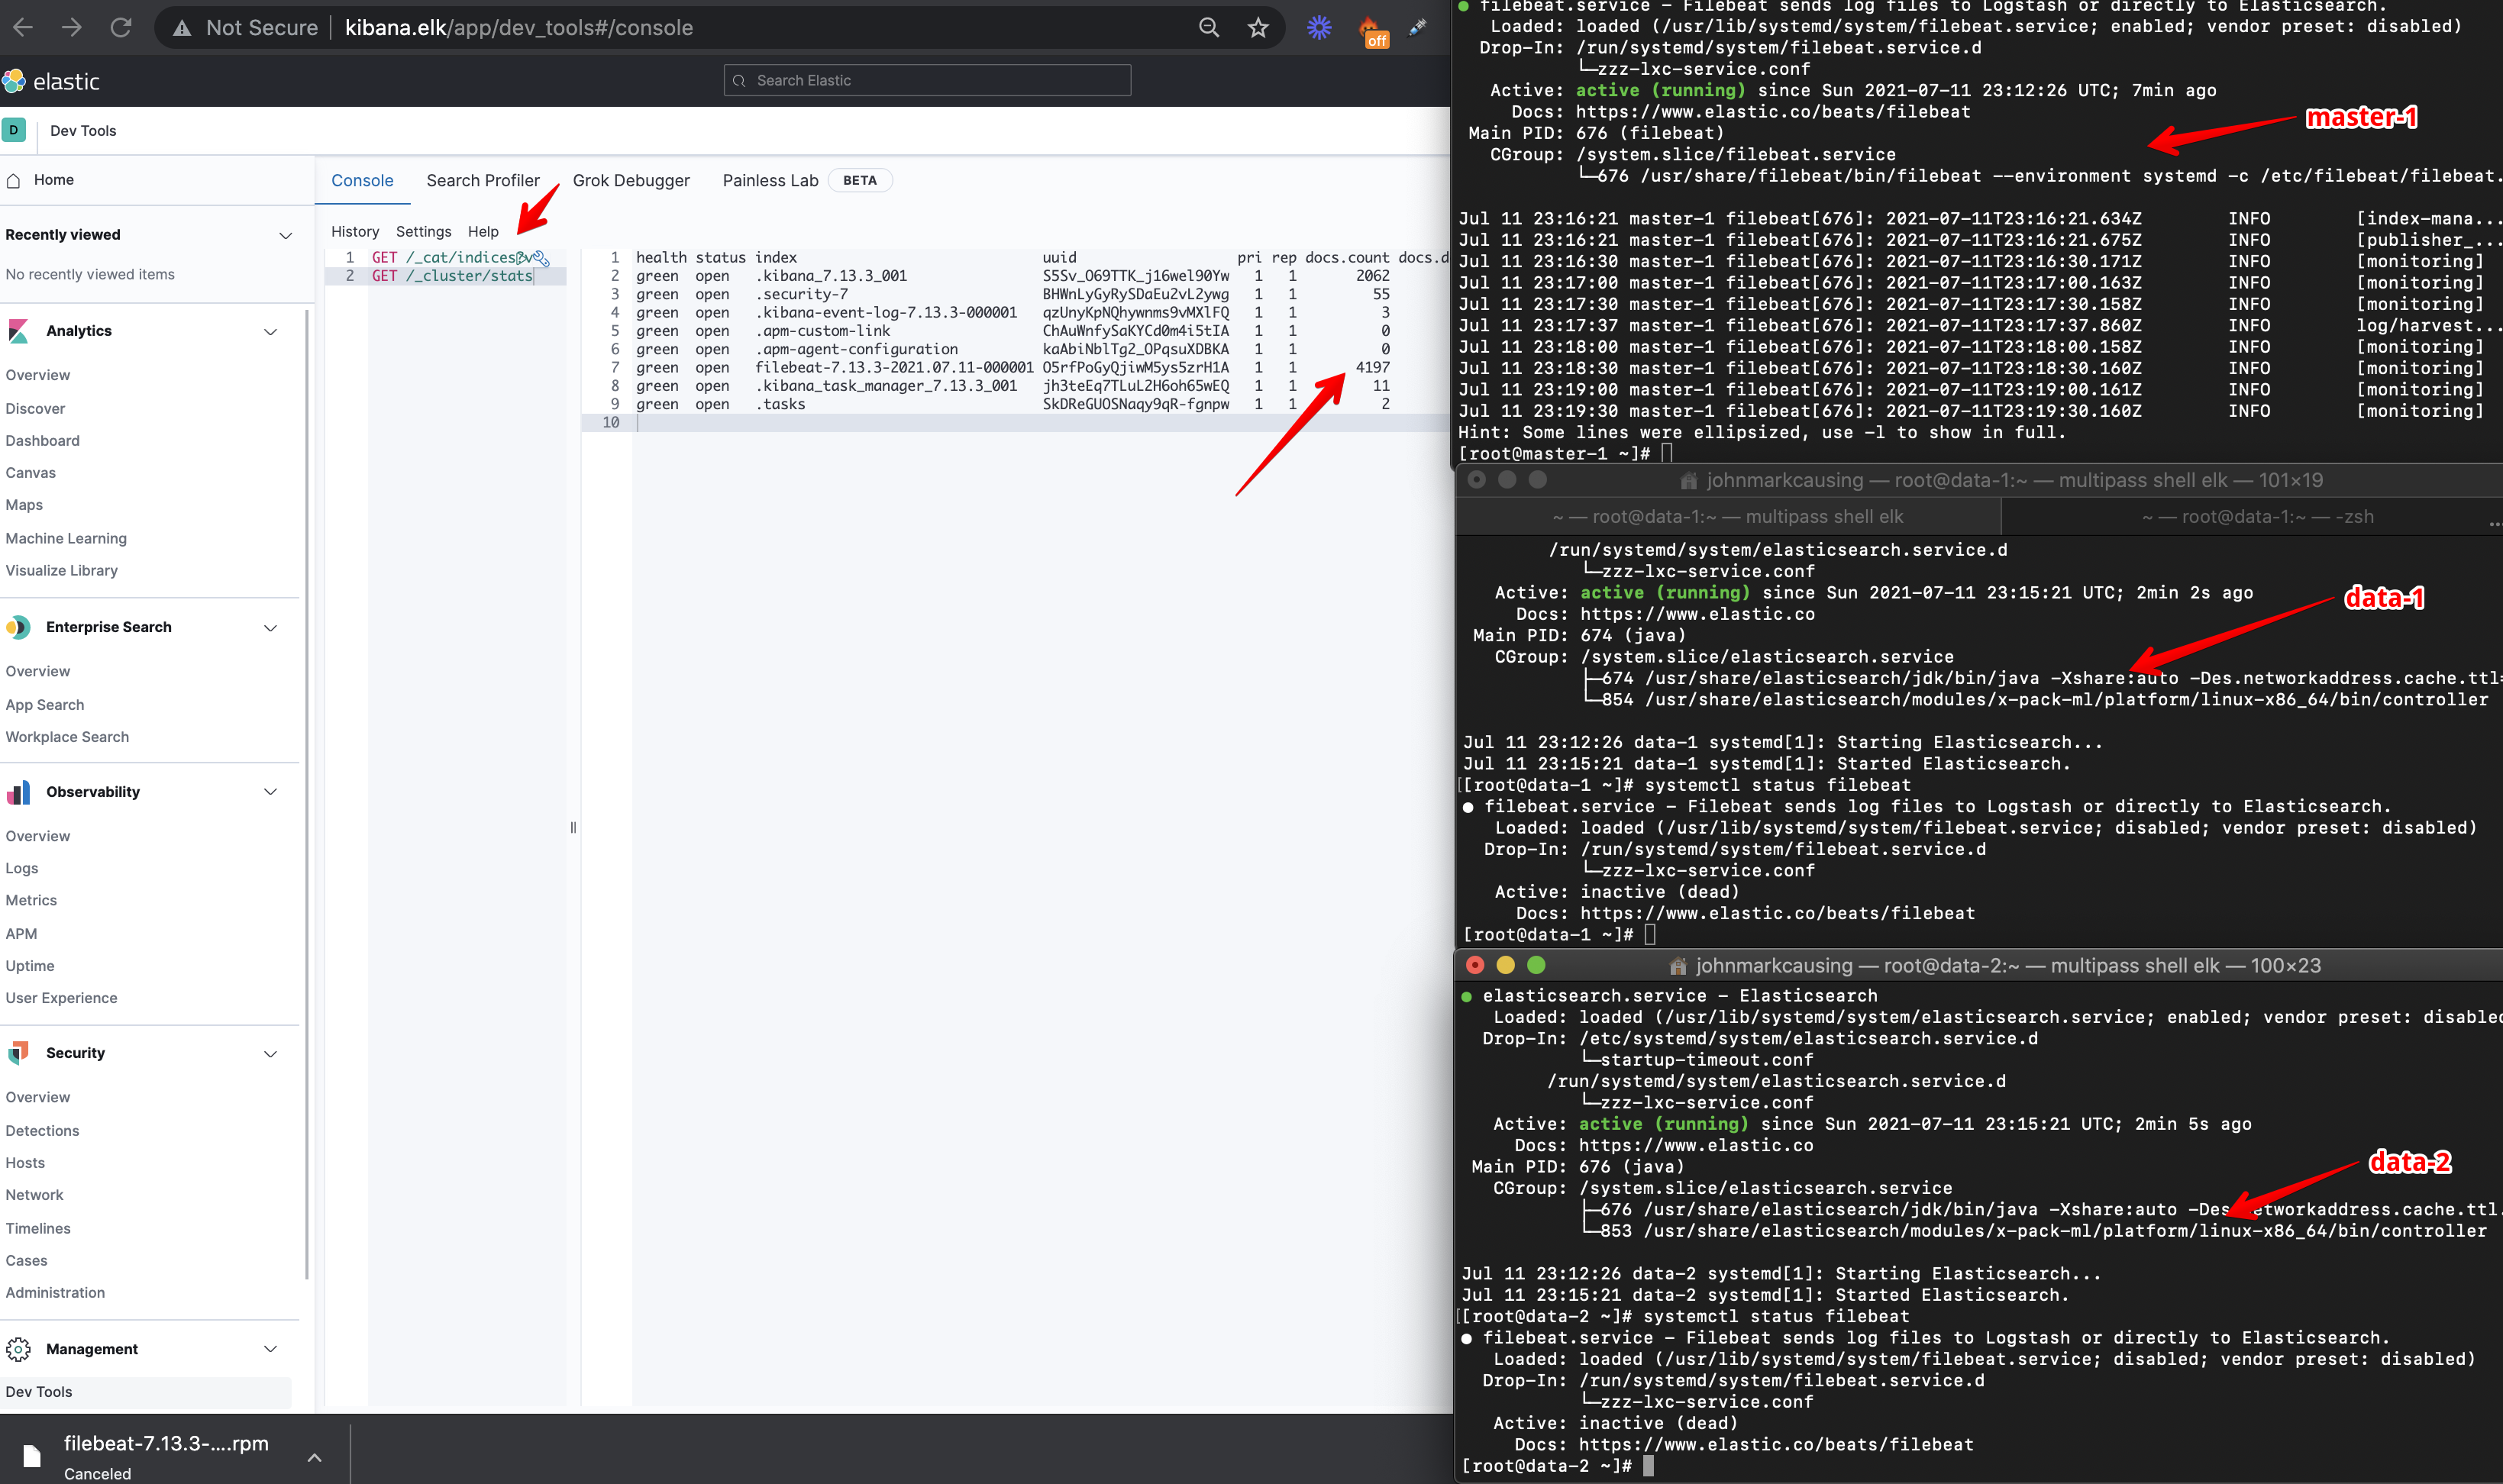Open the eyedropper browser extension
The height and width of the screenshot is (1484, 2503).
1417,28
